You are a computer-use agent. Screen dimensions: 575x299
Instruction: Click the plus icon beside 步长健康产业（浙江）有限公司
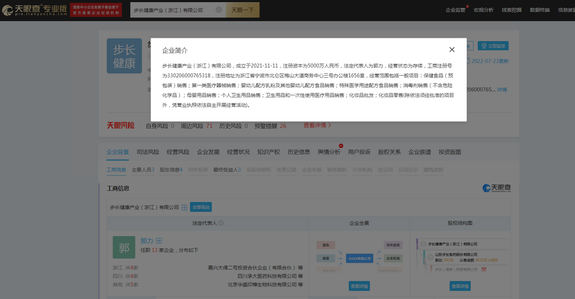pyautogui.click(x=184, y=207)
